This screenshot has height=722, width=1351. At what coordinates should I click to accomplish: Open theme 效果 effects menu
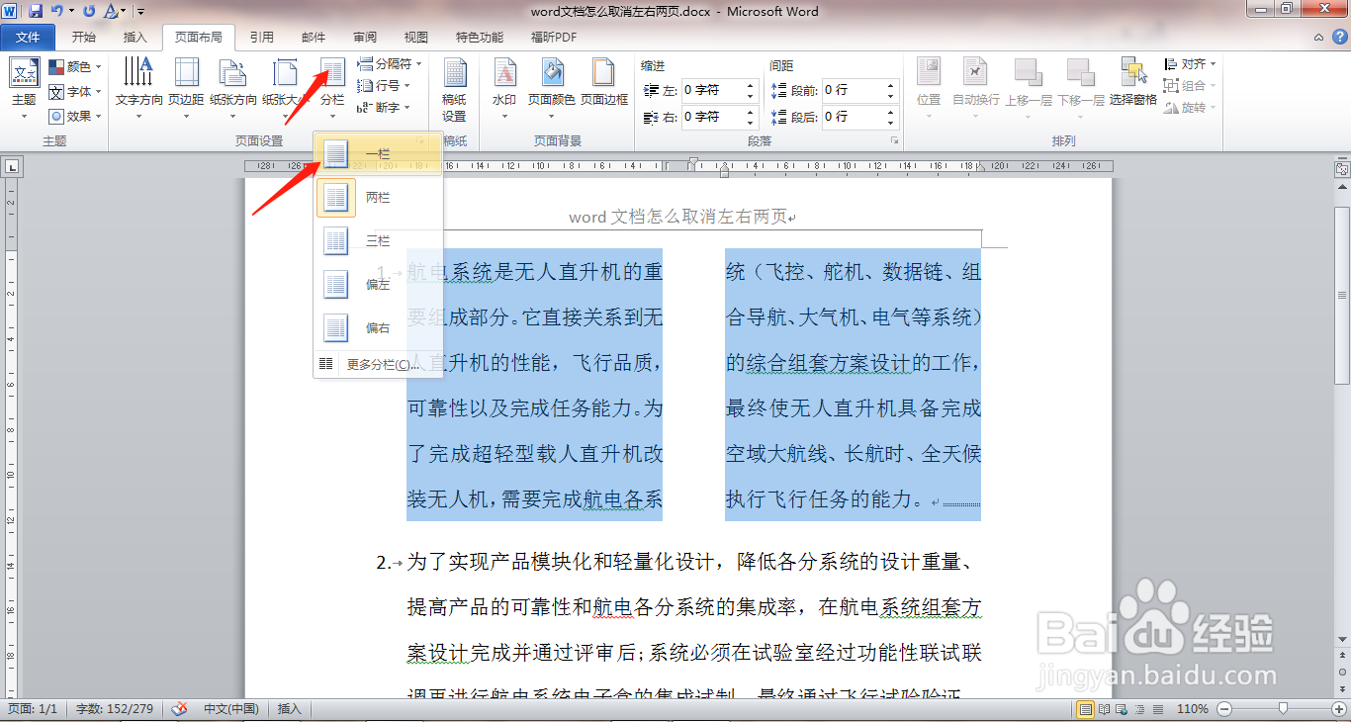tap(74, 116)
